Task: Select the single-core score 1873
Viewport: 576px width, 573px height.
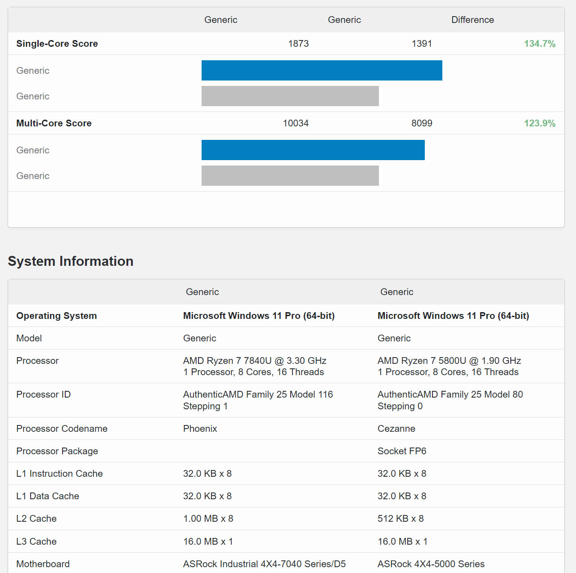Action: (298, 44)
